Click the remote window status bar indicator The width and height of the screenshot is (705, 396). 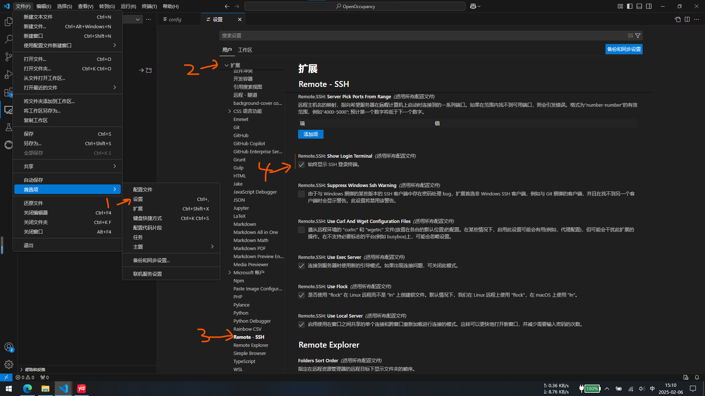6,377
